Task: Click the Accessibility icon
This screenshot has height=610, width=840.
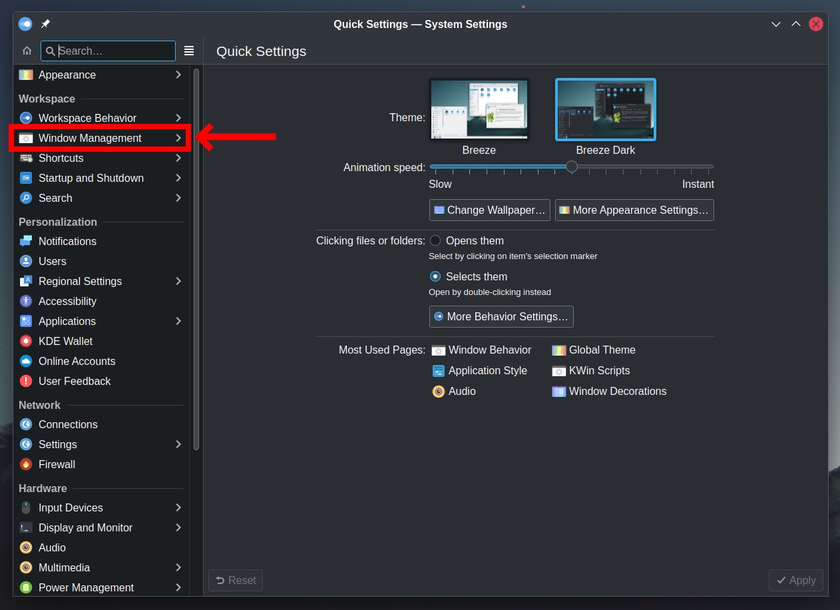Action: pyautogui.click(x=26, y=301)
